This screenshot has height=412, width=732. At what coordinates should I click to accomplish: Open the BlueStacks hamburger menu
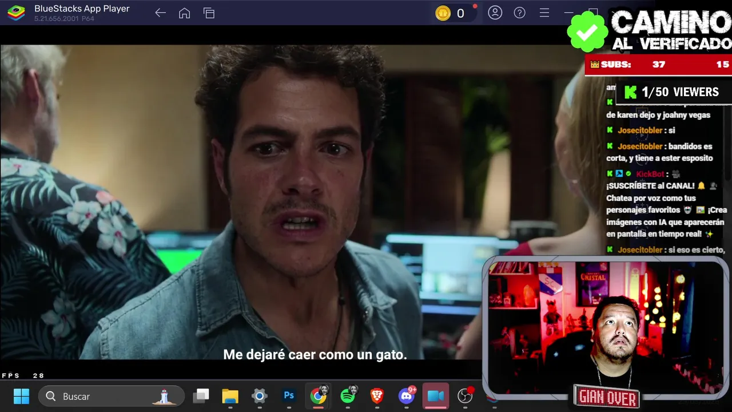point(544,13)
